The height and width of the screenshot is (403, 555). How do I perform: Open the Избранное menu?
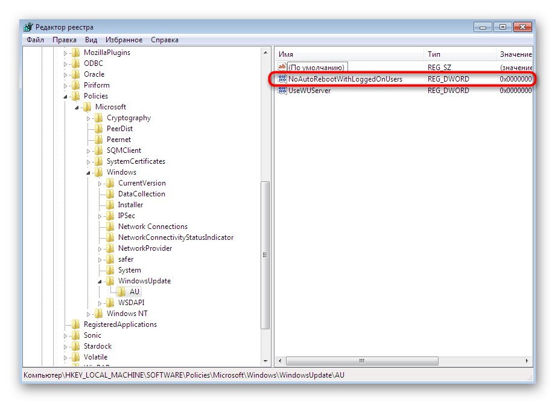tap(124, 40)
